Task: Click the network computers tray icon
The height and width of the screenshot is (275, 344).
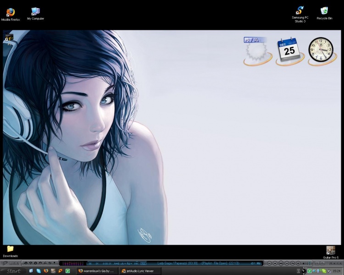Action: coord(319,271)
